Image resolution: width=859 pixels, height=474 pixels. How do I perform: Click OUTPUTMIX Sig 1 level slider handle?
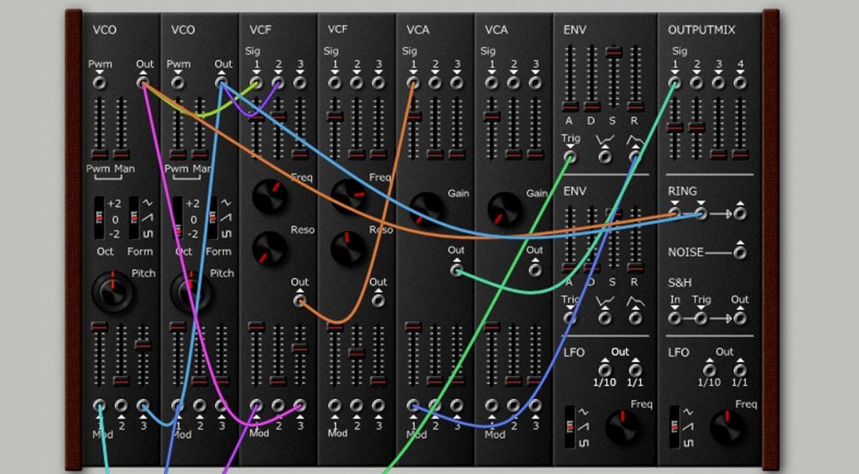[675, 128]
